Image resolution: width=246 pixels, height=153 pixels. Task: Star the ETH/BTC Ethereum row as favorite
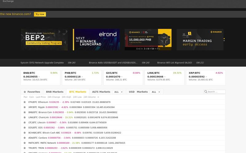(25, 102)
